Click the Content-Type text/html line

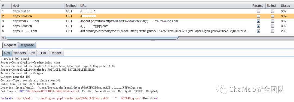30,80
